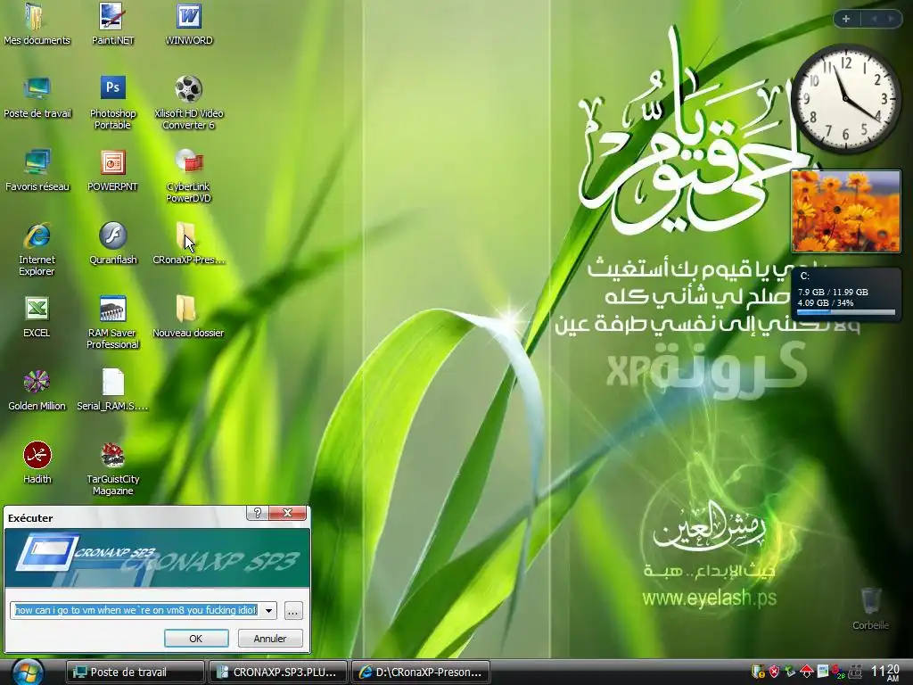
Task: Open the Exécuter command history dropdown
Action: tap(268, 610)
